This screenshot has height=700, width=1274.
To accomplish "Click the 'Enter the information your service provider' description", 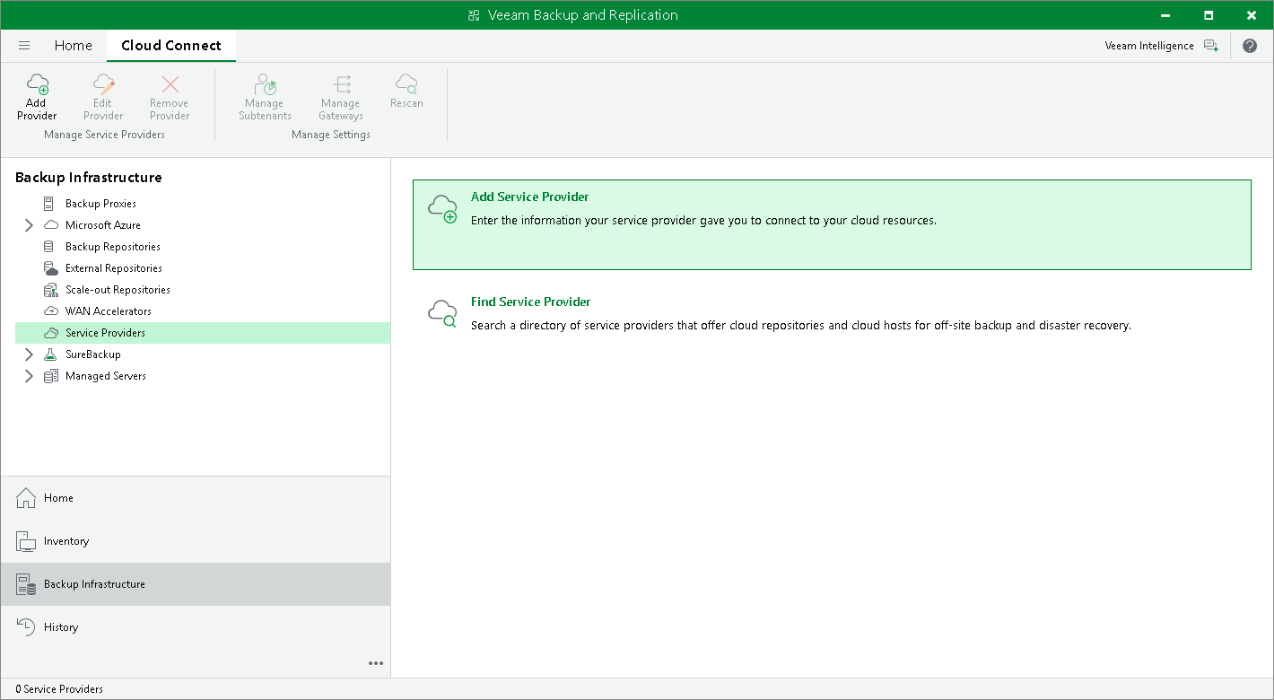I will pyautogui.click(x=703, y=221).
